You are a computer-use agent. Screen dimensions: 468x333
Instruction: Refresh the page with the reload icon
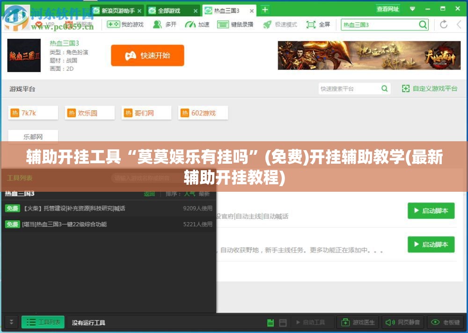[x=444, y=24]
